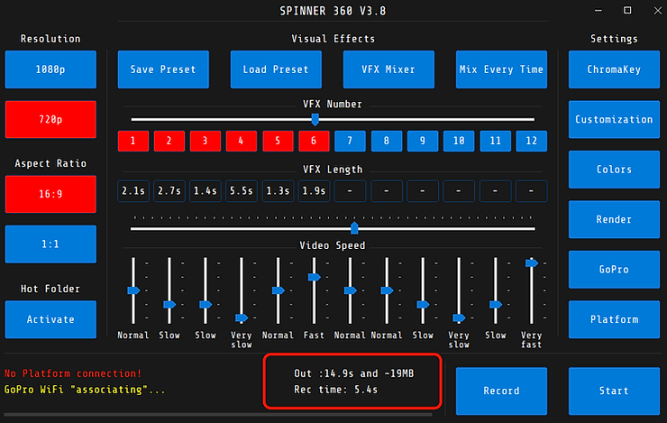Select the 1.9s VFX length box
This screenshot has width=667, height=423.
[314, 191]
